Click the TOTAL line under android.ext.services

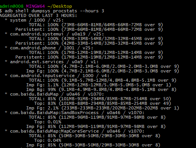click(104, 66)
